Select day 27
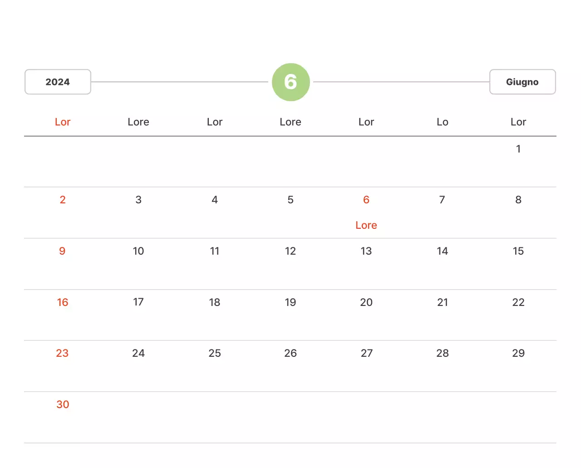Screen dimensions: 581x468 [366, 353]
